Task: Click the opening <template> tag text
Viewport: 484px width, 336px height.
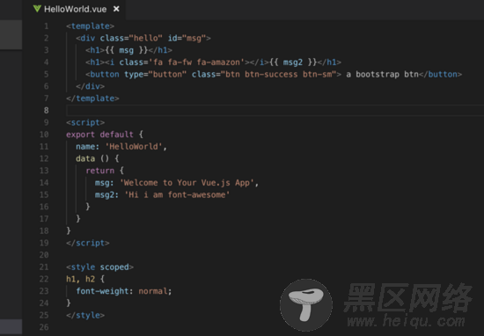Action: click(x=90, y=26)
